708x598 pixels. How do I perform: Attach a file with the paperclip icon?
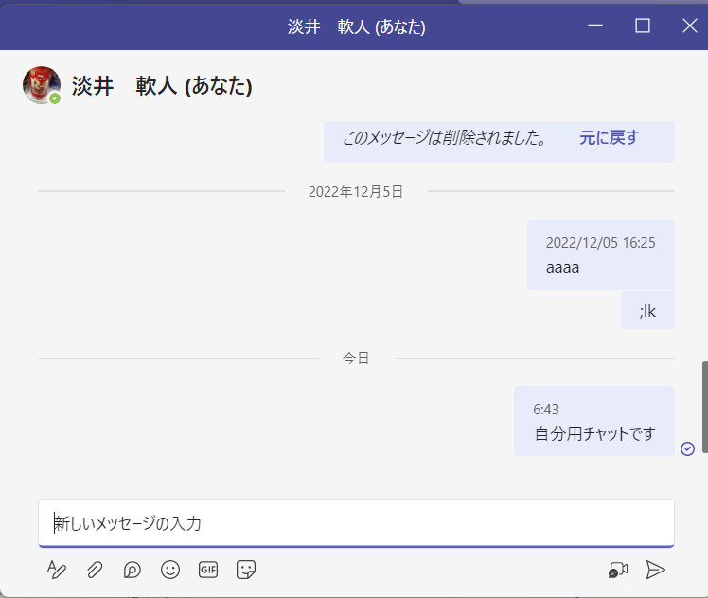coord(95,570)
